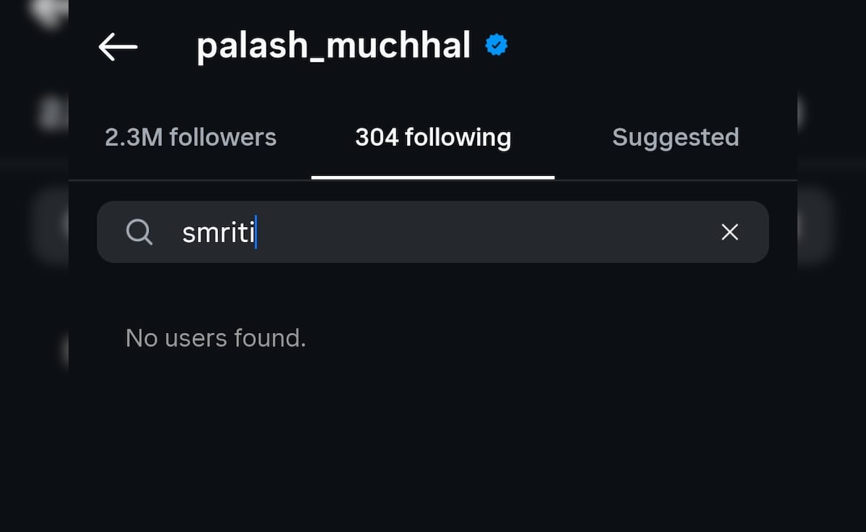Click the profile name at the top
This screenshot has height=532, width=866.
click(x=333, y=46)
